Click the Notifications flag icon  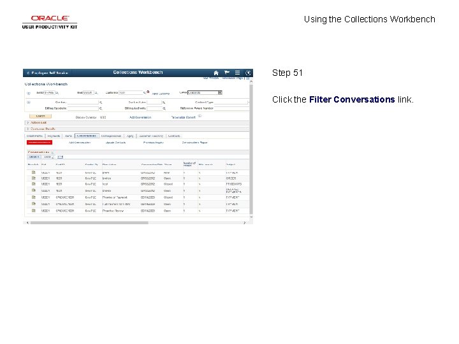[x=227, y=73]
